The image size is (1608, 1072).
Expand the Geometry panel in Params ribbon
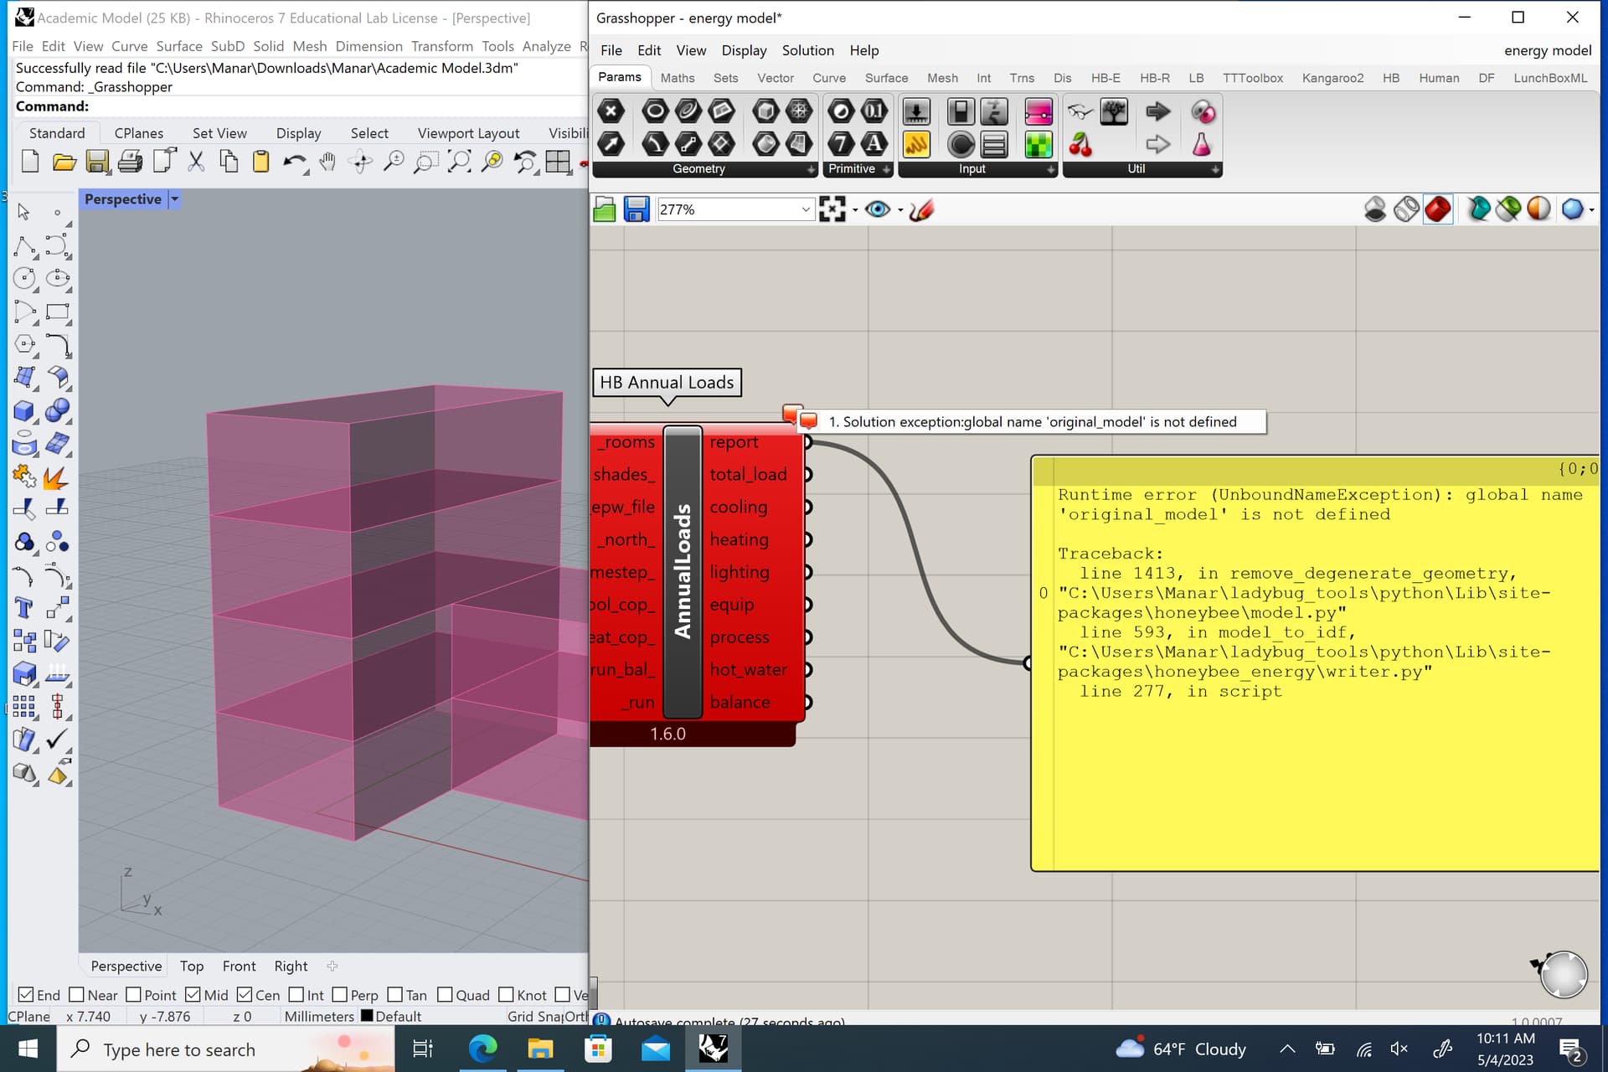(x=810, y=169)
